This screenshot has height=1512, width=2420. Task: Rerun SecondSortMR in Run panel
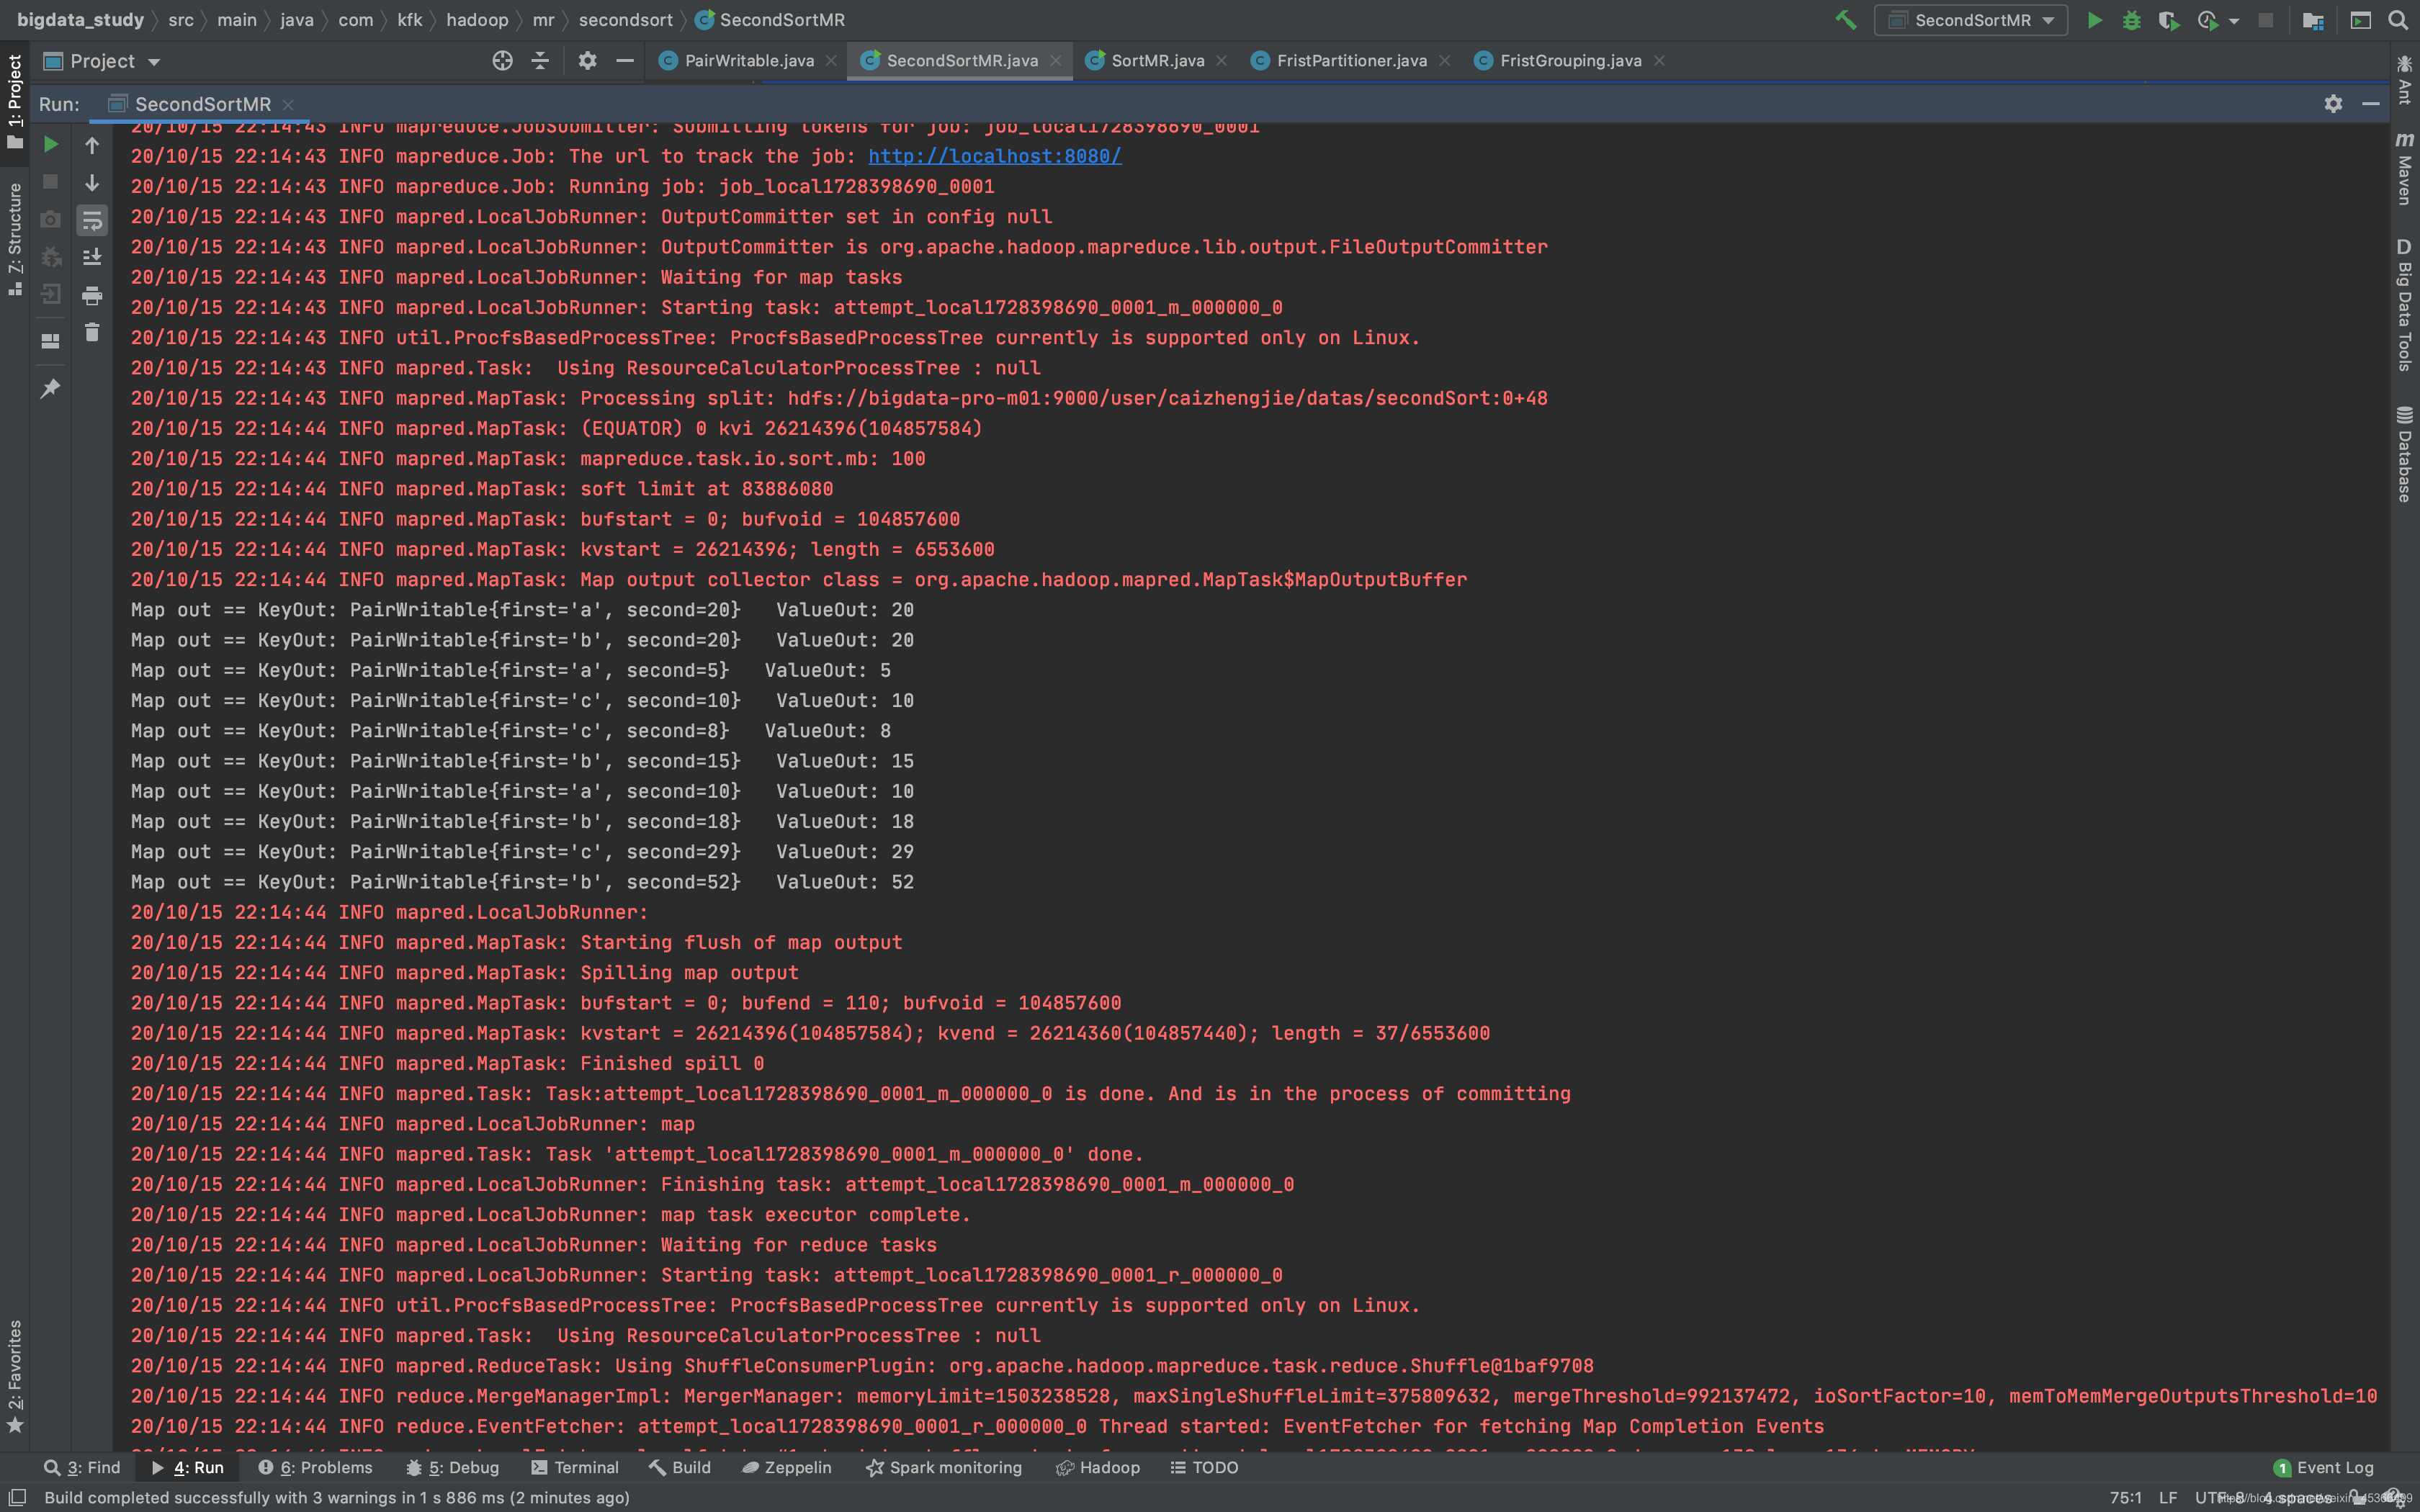coord(50,145)
